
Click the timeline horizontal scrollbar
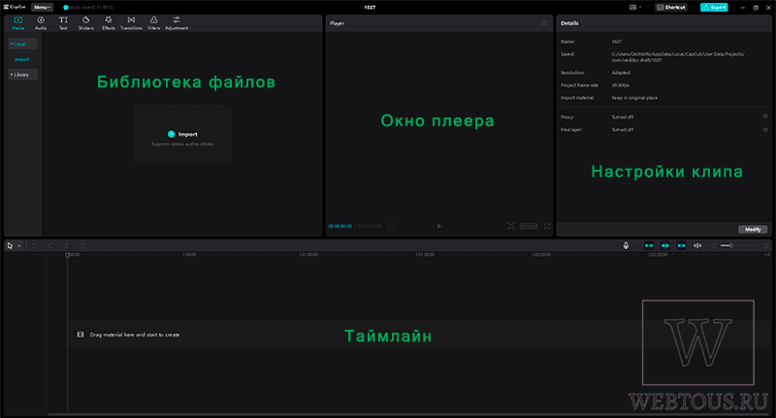408,414
